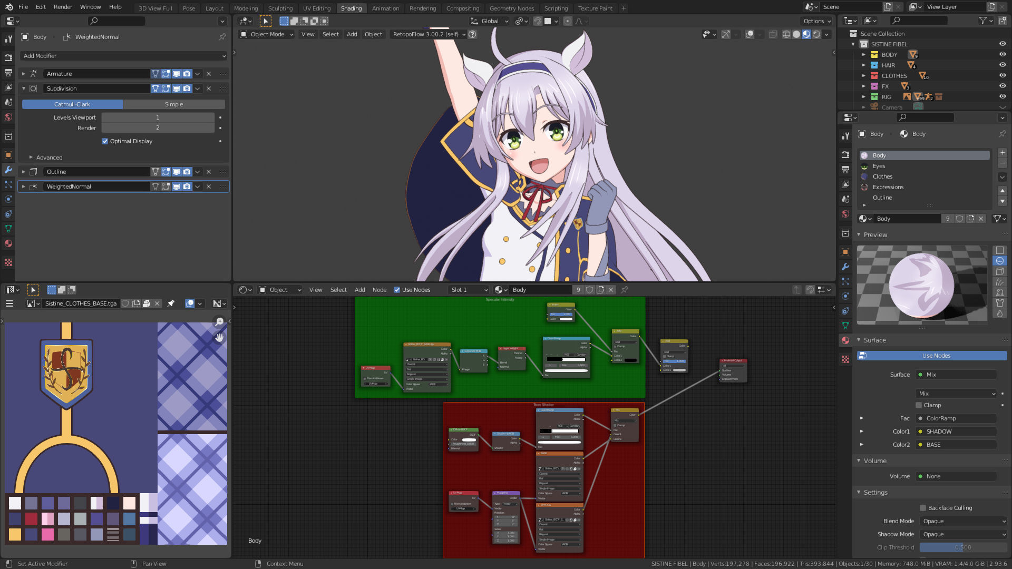Toggle X-ray in 3D viewport

tap(773, 34)
